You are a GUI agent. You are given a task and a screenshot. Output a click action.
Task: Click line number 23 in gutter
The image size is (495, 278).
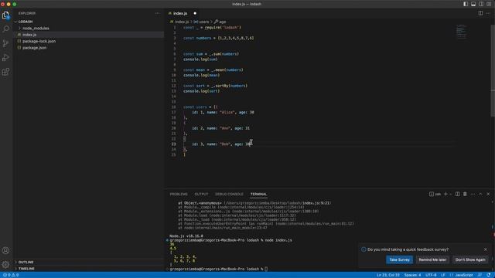click(x=173, y=144)
